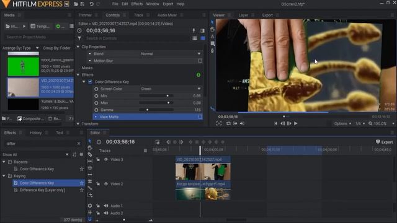This screenshot has width=397, height=223.
Task: Collapse the Effects section in Controls
Action: (x=78, y=75)
